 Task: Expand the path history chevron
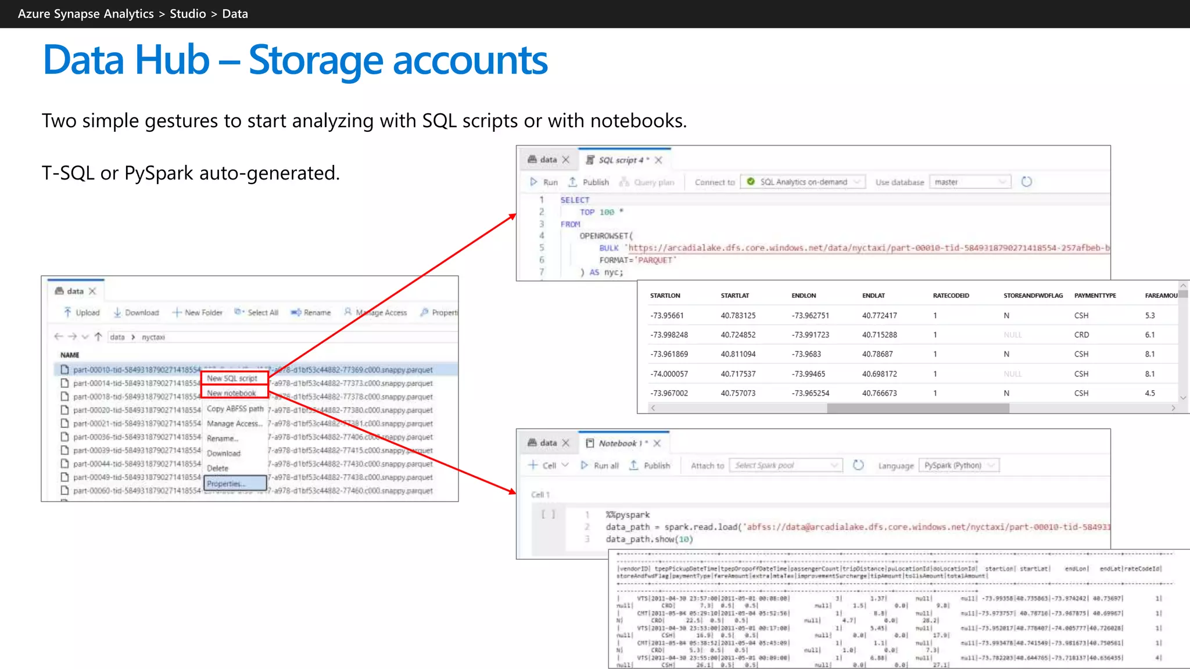click(85, 337)
